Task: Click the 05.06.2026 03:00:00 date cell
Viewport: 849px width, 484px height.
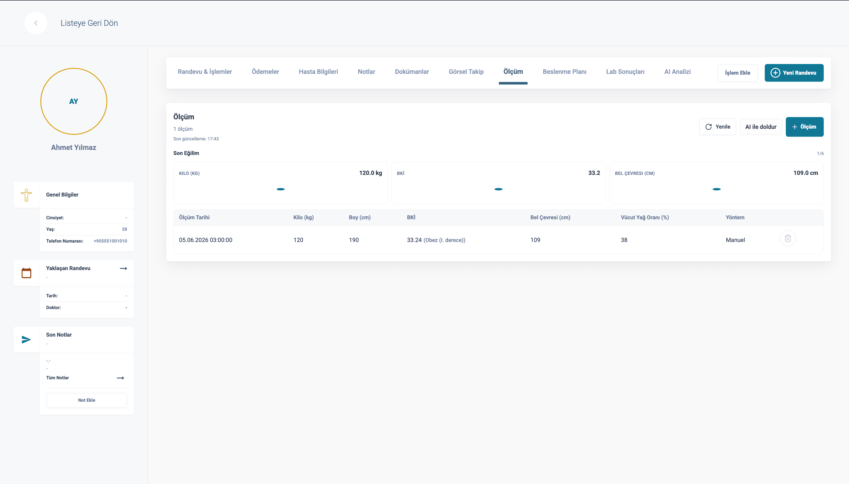Action: pos(206,240)
